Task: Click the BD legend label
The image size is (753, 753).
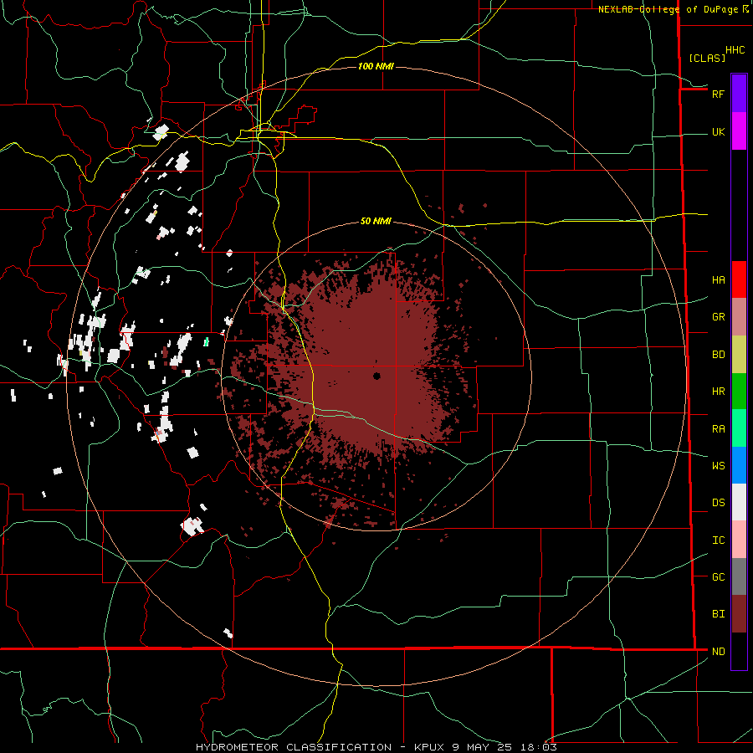Action: pos(718,355)
